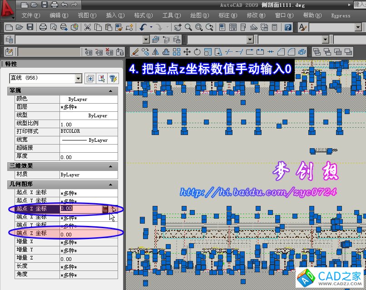Click the calculator icon in start Z field
The image size is (366, 290).
[105, 209]
